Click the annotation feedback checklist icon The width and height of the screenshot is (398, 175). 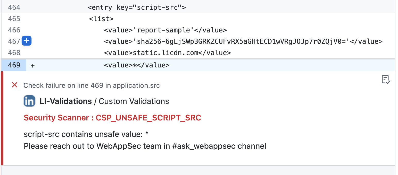386,80
